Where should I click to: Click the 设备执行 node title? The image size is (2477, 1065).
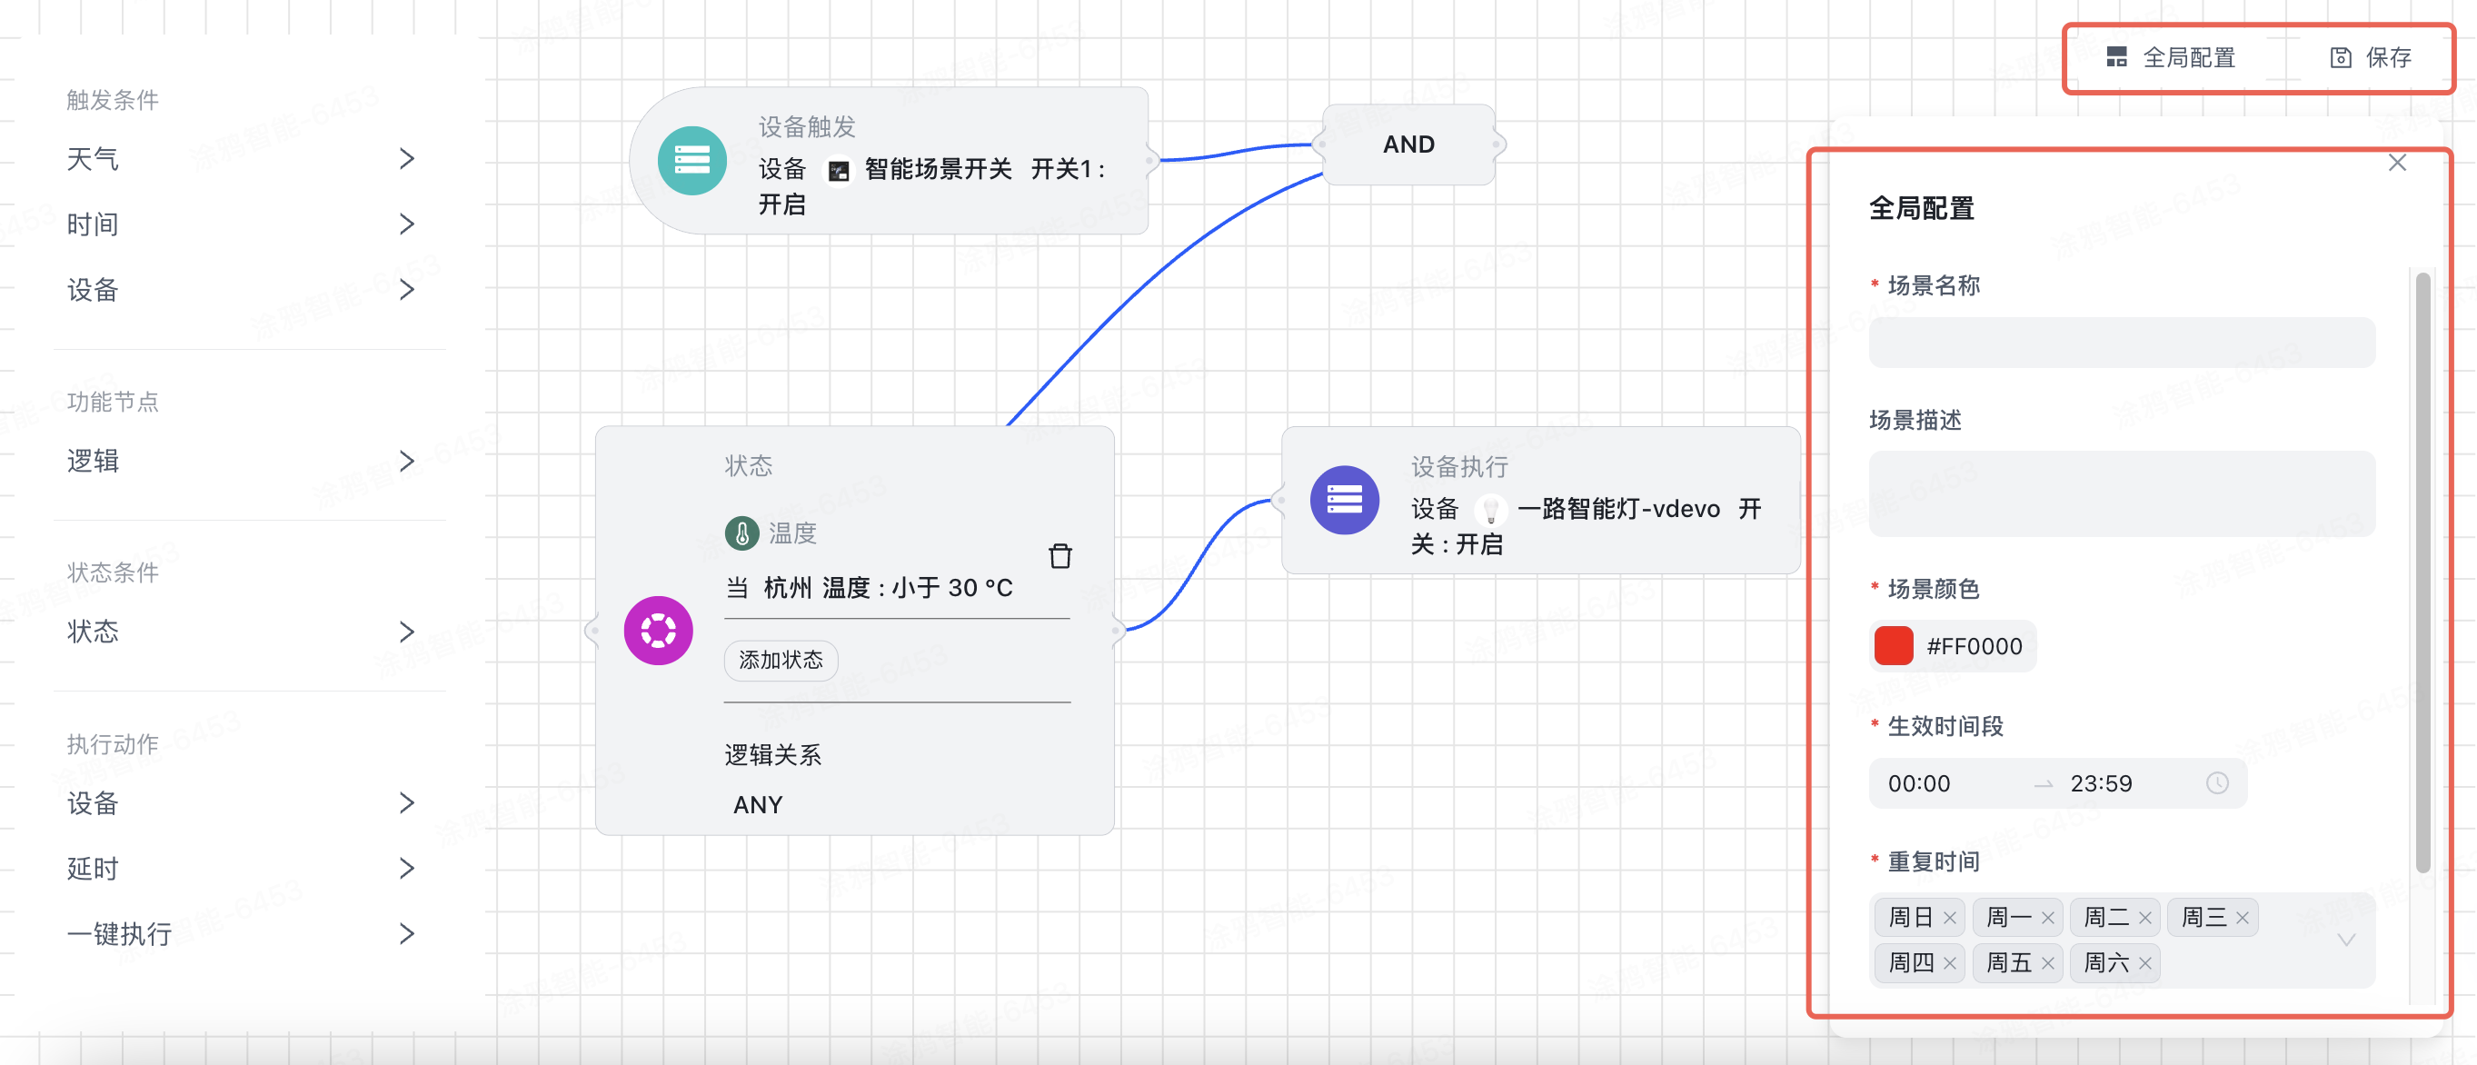click(1459, 466)
